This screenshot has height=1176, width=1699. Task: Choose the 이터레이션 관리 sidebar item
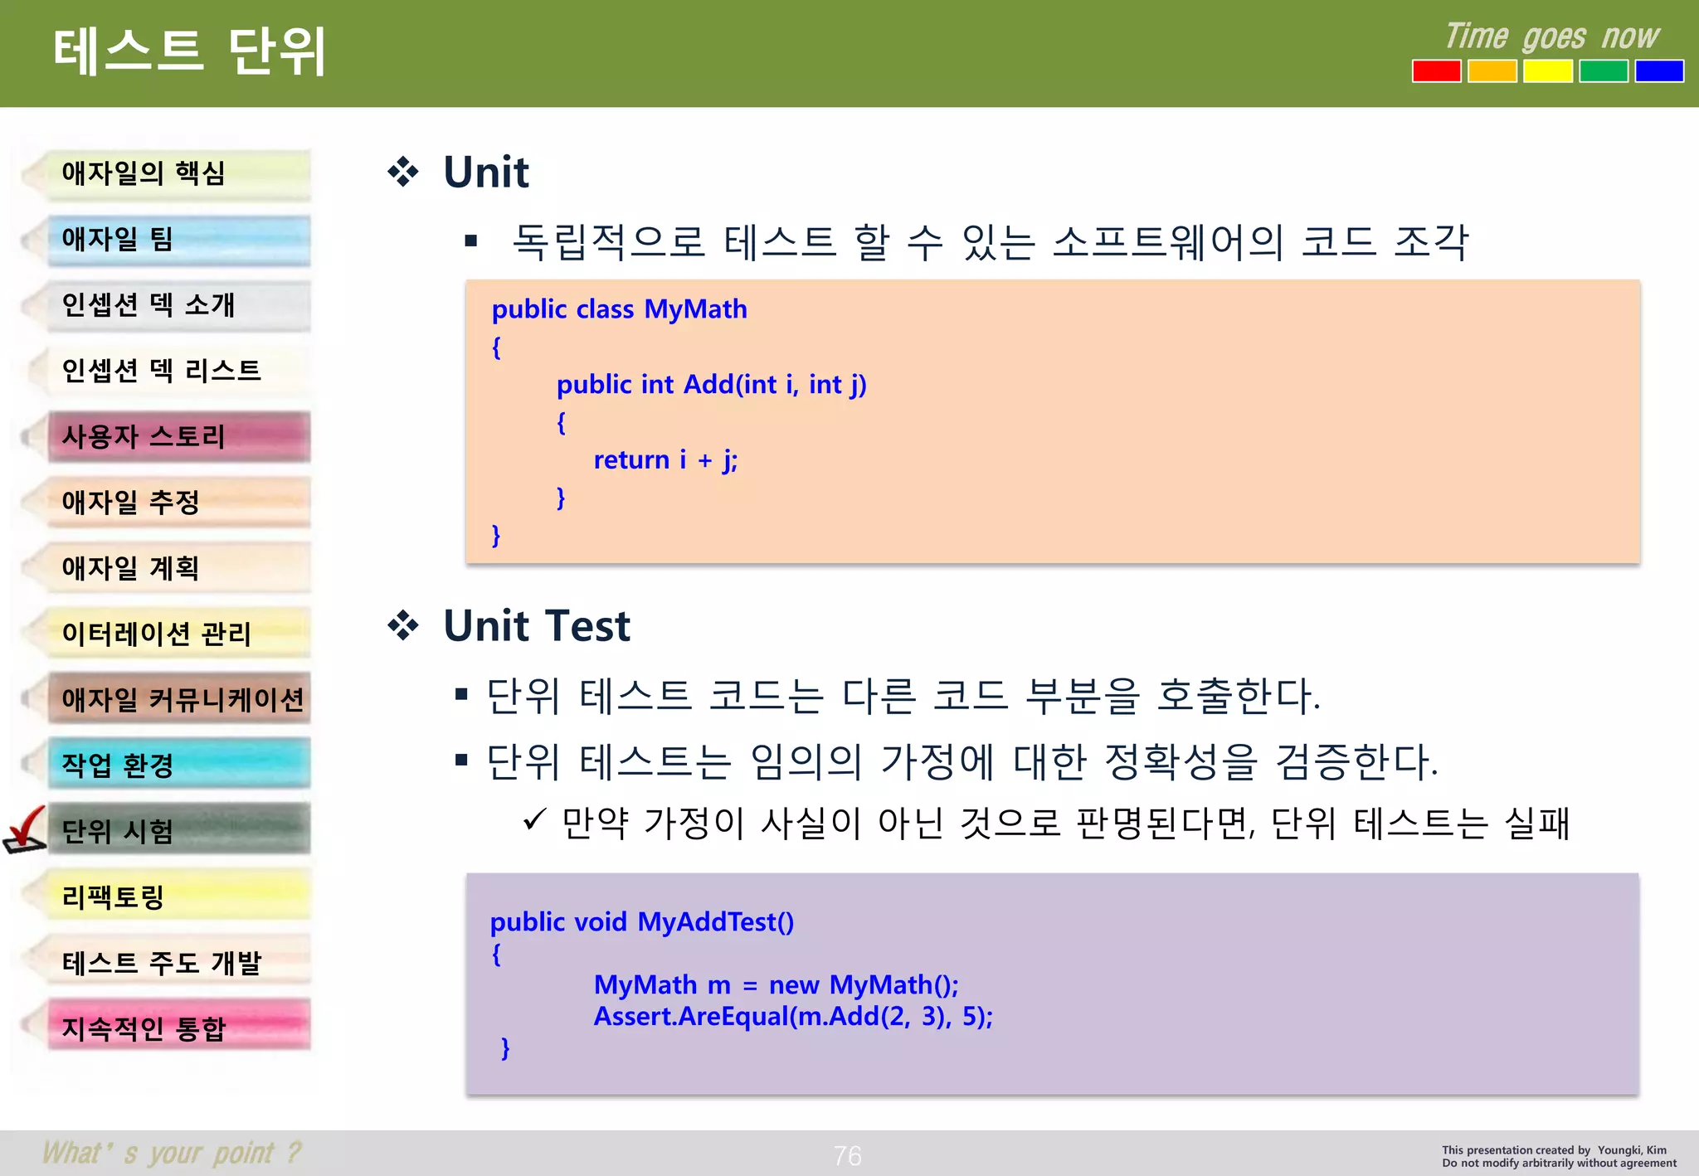click(166, 634)
